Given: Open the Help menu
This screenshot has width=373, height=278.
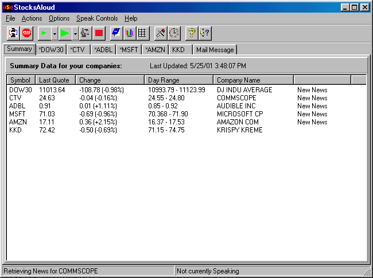Looking at the screenshot, I should click(x=131, y=18).
